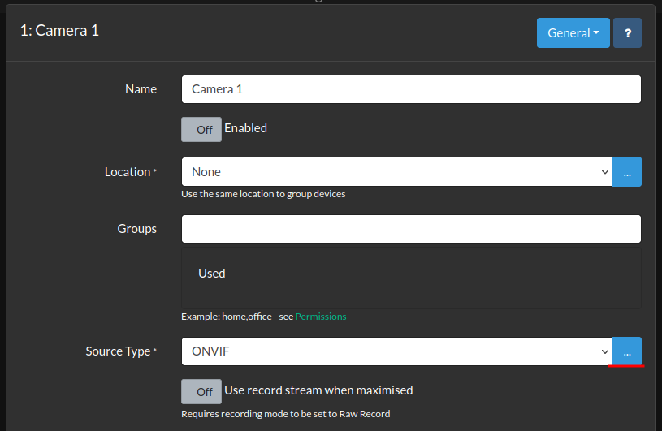
Task: Toggle Use record stream when maximised
Action: pos(201,392)
